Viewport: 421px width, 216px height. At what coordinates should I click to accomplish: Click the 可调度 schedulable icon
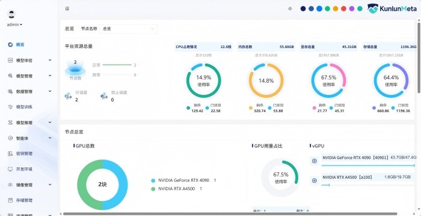pos(68,96)
